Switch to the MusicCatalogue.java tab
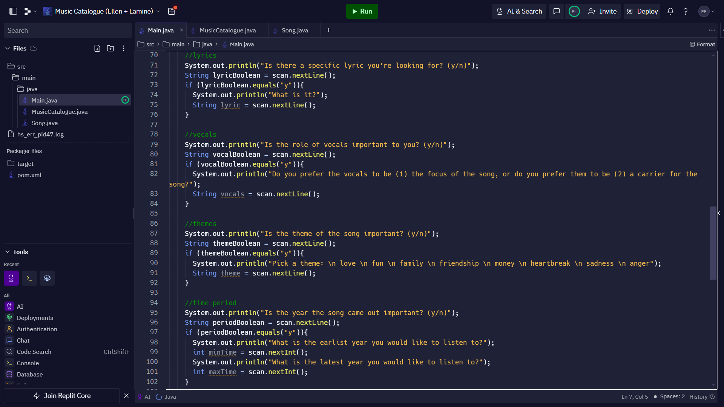 [227, 30]
